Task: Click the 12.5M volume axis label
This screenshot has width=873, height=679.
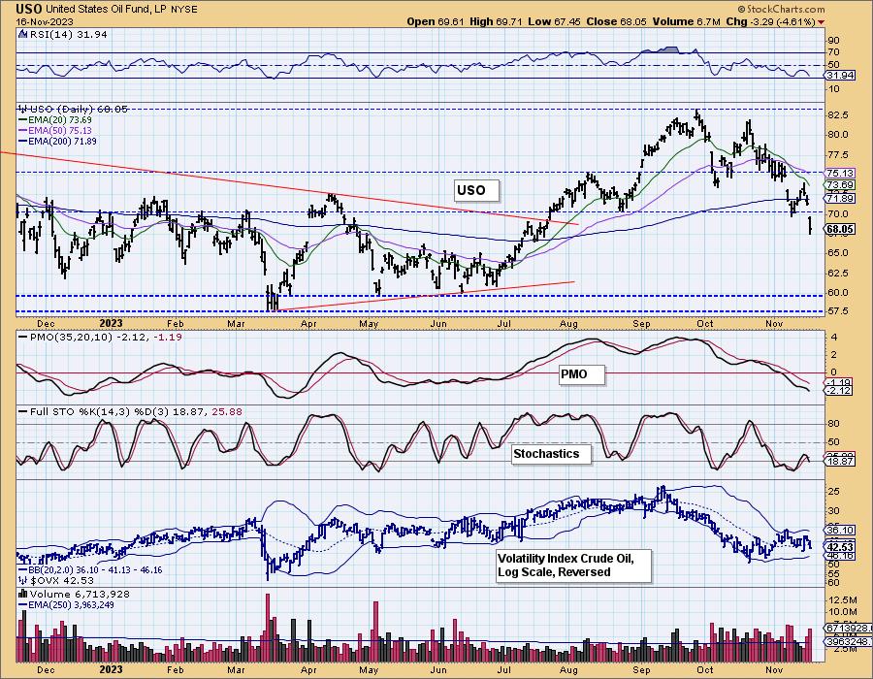Action: [x=842, y=600]
